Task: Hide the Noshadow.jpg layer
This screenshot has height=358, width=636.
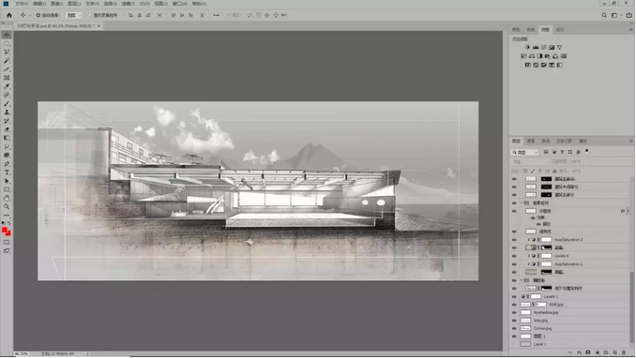Action: [514, 312]
